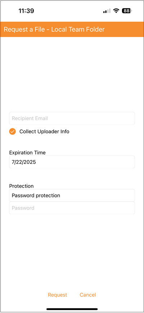The image size is (144, 313).
Task: Toggle the Collect Uploader Info label
Action: point(44,131)
